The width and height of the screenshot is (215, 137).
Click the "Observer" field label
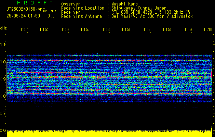pyautogui.click(x=71, y=4)
